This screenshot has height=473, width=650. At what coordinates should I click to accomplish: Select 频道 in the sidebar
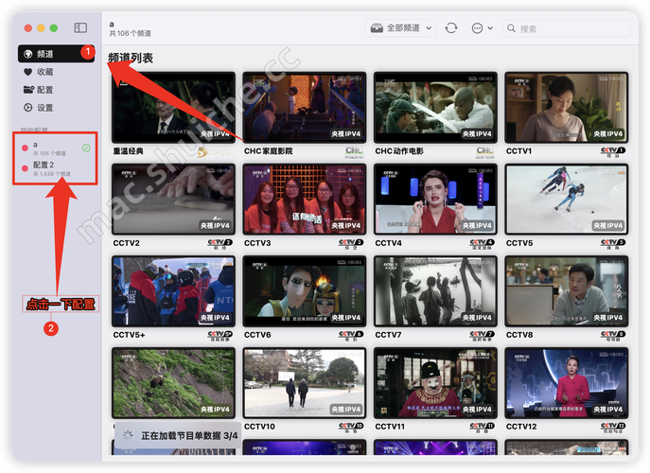(x=45, y=54)
